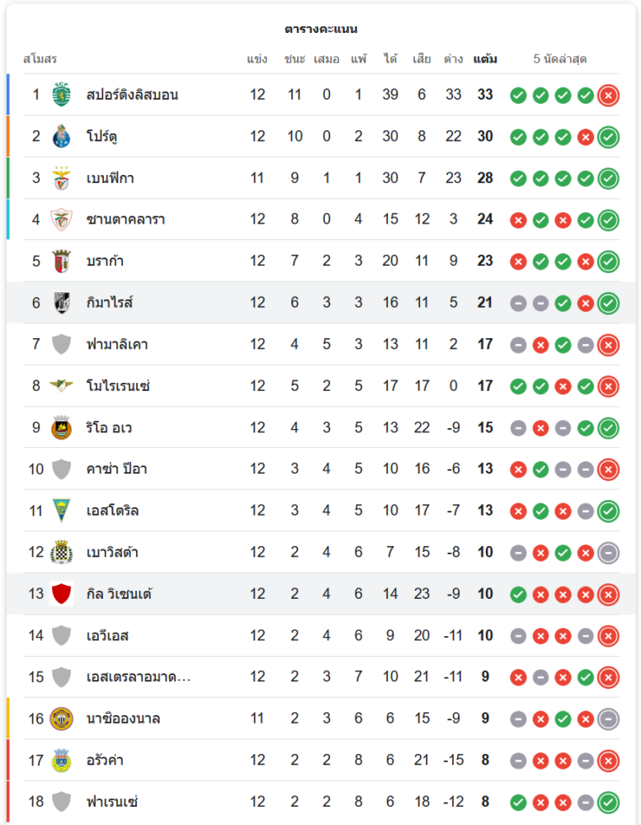641x825 pixels.
Task: Click the 5 นัดล่าสุด column header
Action: [560, 59]
